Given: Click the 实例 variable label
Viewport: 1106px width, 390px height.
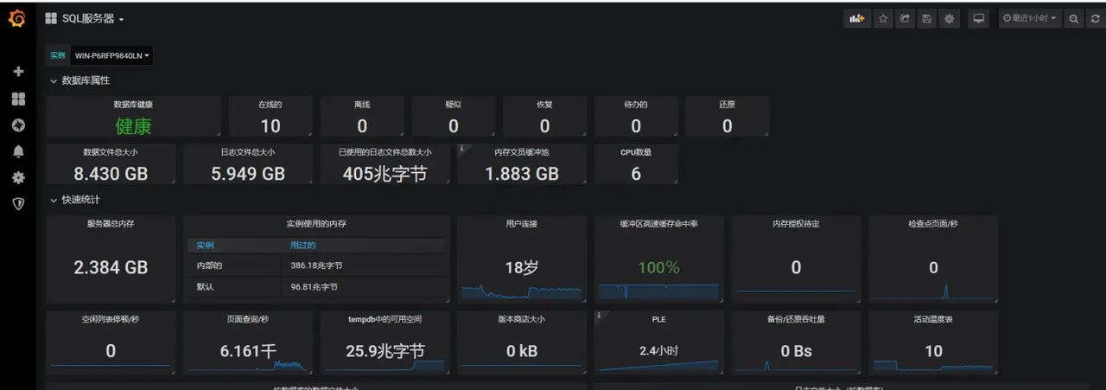Looking at the screenshot, I should [x=58, y=55].
